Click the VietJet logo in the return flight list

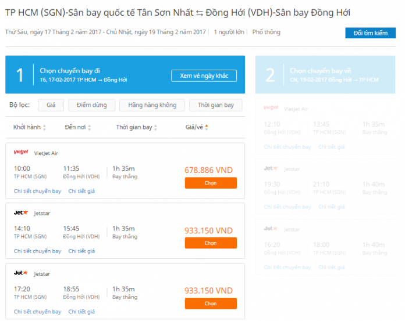pos(271,108)
